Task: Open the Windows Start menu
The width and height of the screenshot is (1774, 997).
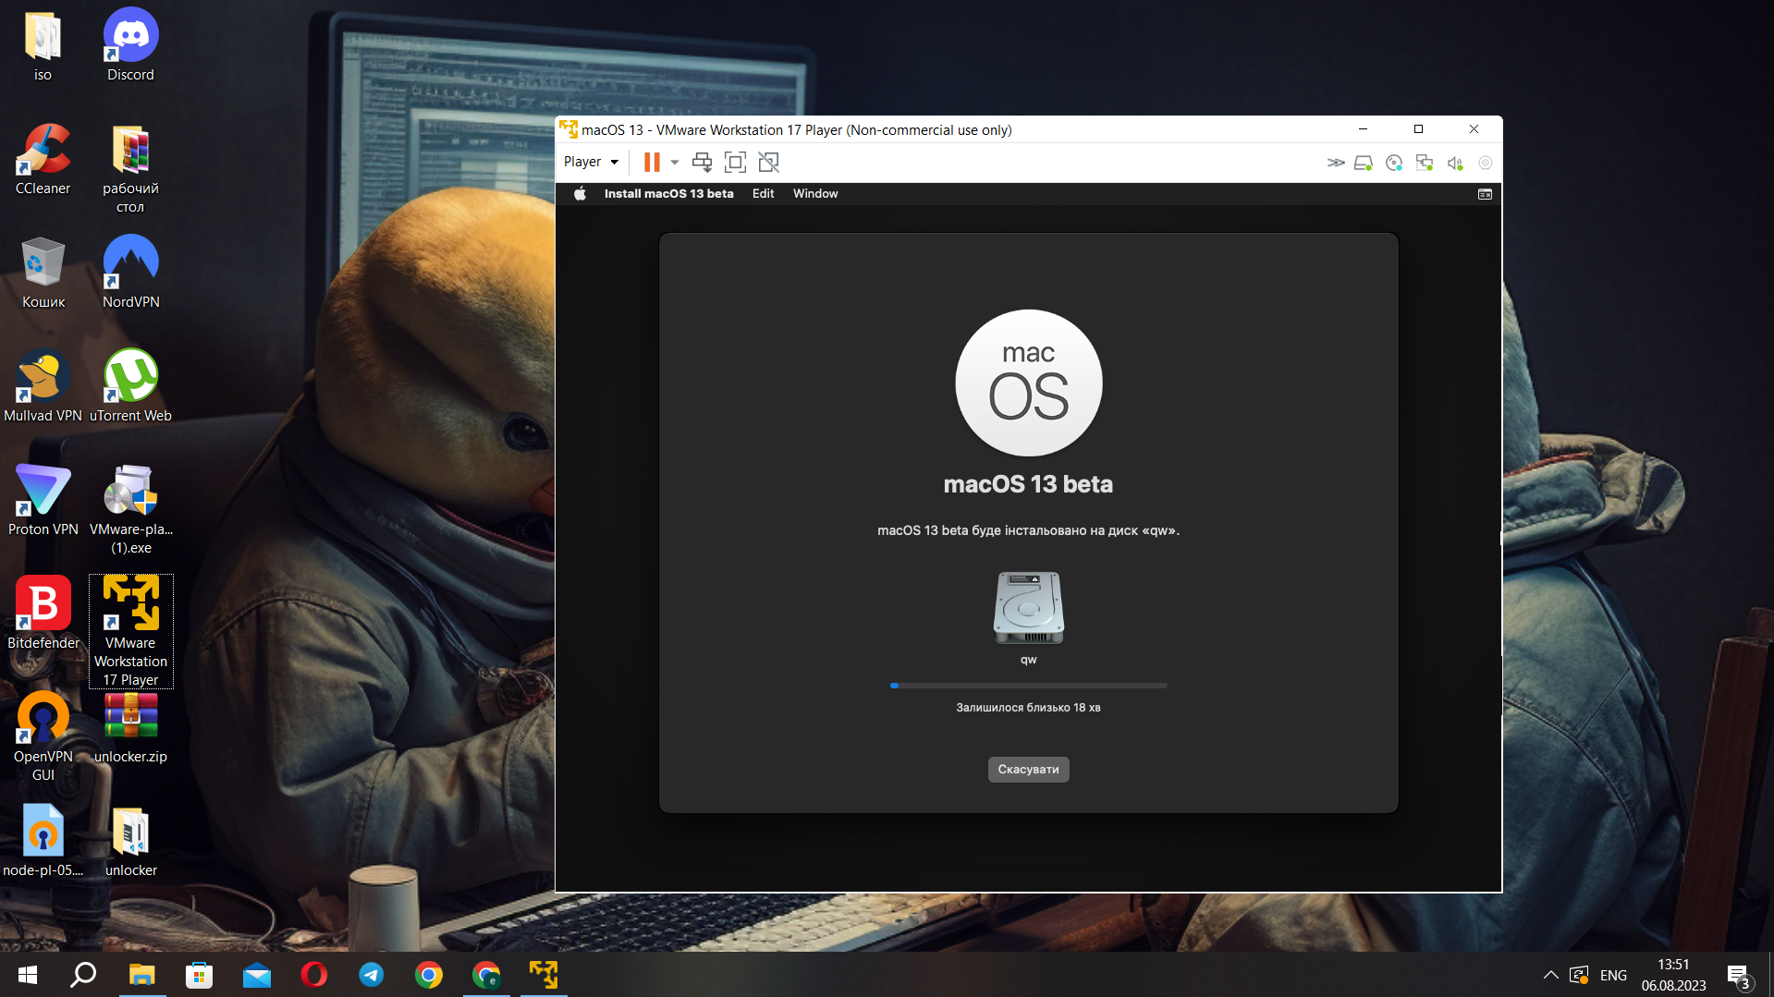Action: (x=27, y=975)
